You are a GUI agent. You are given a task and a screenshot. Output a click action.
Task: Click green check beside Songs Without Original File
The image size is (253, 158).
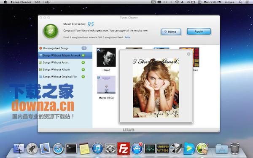83,77
